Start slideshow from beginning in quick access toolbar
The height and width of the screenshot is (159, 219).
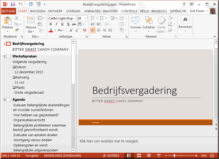[39, 4]
